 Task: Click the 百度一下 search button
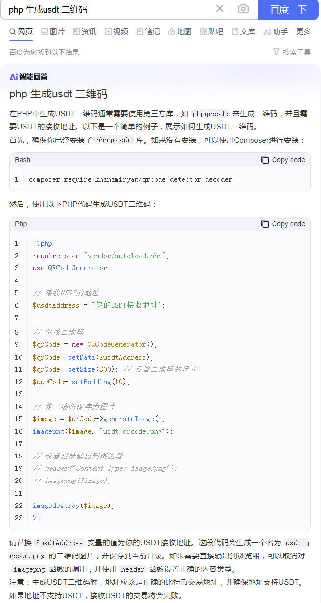tap(288, 9)
